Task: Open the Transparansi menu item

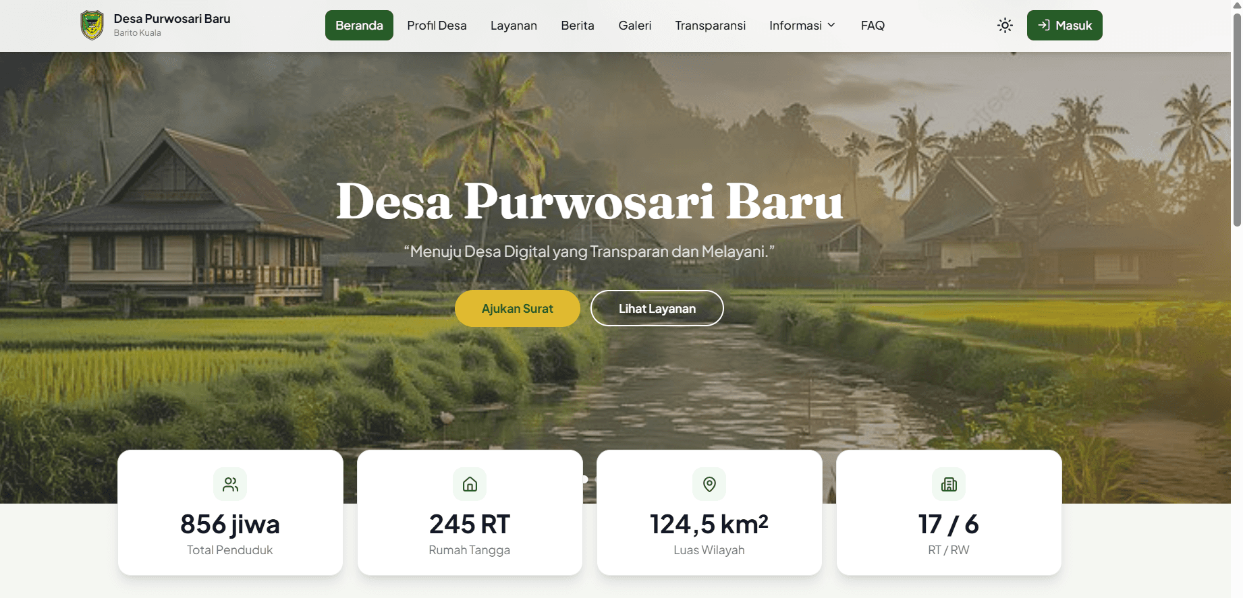Action: (710, 26)
